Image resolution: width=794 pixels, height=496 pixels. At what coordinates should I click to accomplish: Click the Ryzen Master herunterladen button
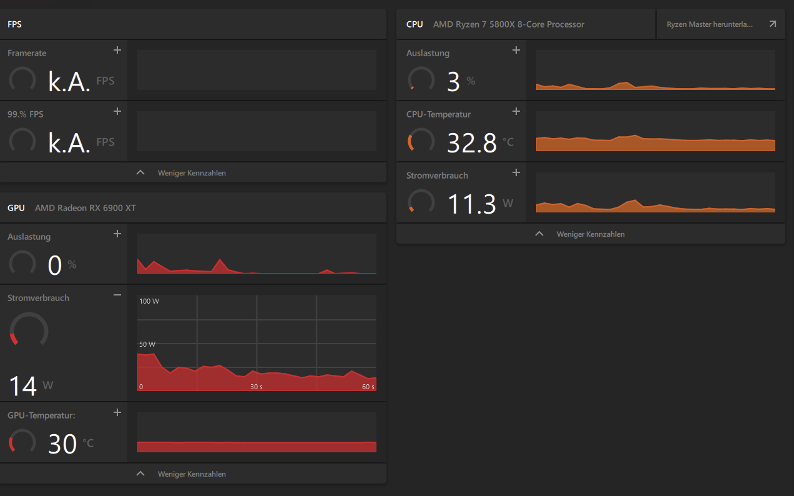[720, 24]
